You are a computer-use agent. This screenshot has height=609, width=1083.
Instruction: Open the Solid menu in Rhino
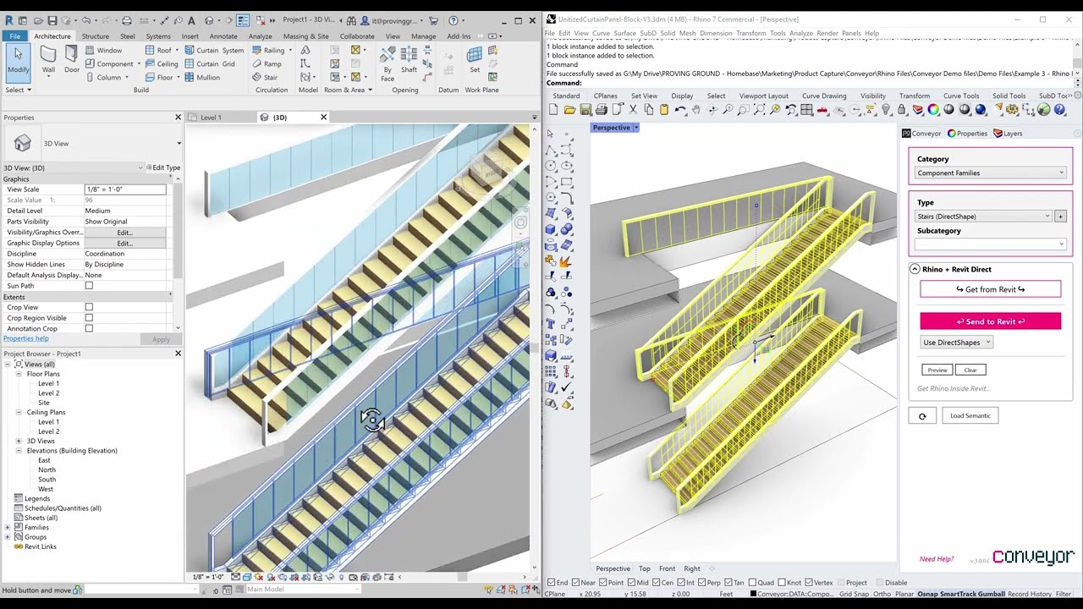668,32
